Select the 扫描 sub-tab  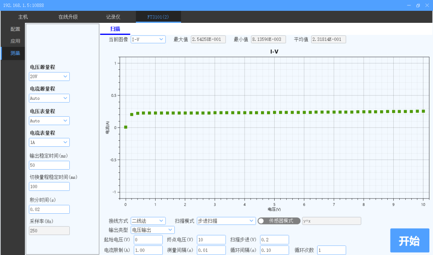pos(115,29)
